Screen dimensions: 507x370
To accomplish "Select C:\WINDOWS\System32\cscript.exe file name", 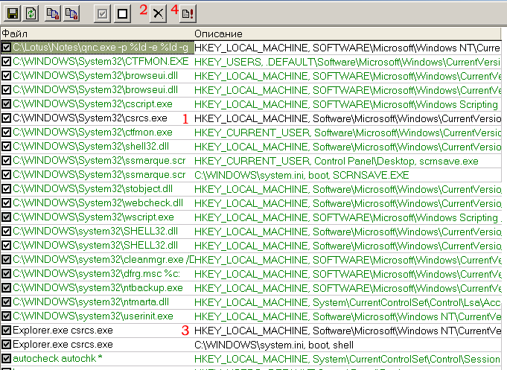I will click(x=92, y=103).
